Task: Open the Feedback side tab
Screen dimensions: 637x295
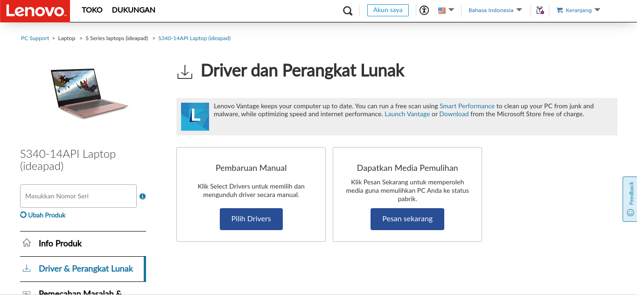Action: pyautogui.click(x=630, y=199)
